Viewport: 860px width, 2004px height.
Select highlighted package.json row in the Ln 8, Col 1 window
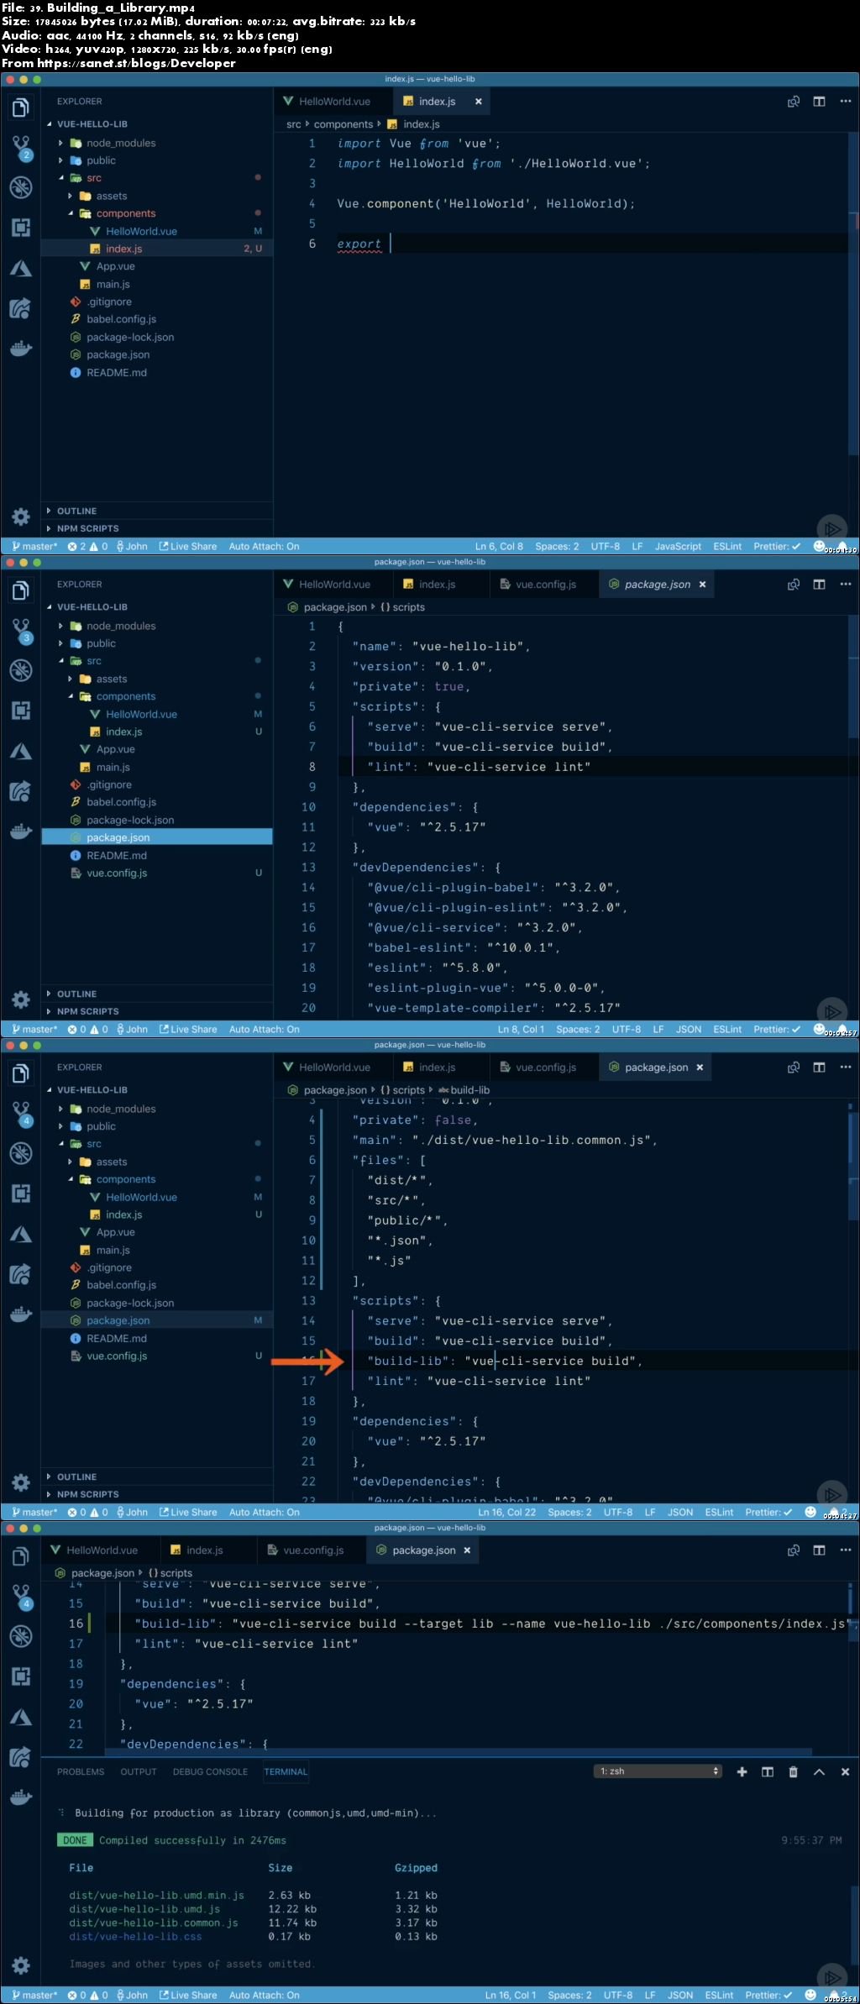(157, 837)
